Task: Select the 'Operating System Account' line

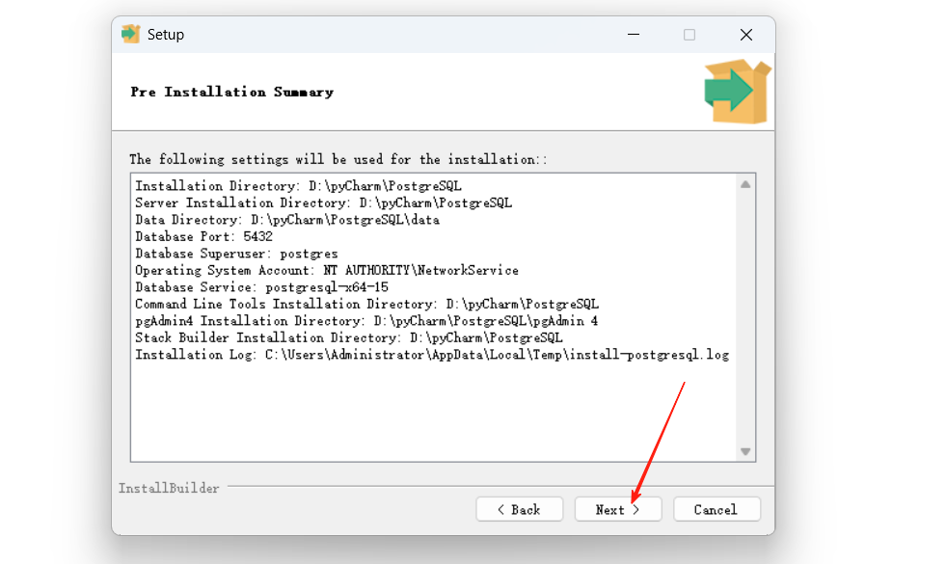Action: [326, 270]
